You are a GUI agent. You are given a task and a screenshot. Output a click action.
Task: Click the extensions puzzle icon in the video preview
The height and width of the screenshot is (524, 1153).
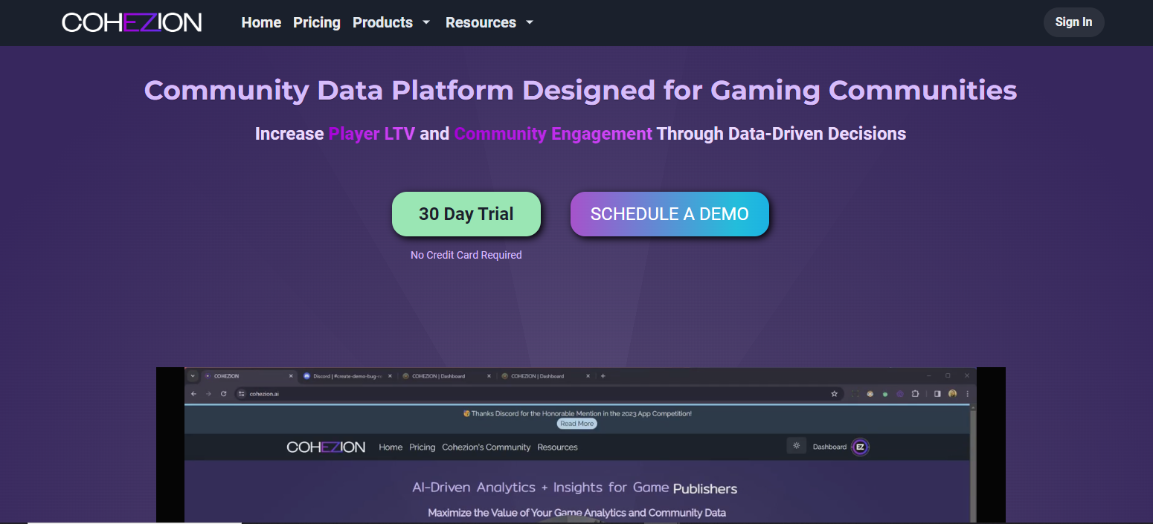[915, 394]
